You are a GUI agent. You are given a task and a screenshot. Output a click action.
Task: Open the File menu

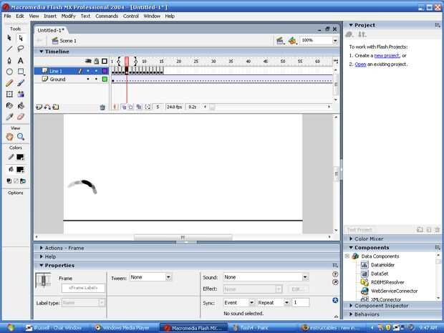coord(7,16)
